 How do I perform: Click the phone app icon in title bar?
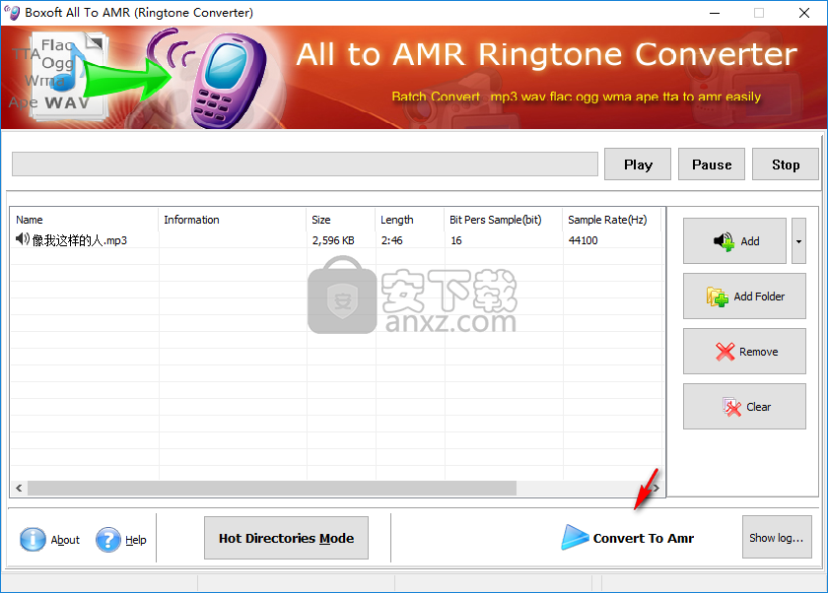click(13, 12)
